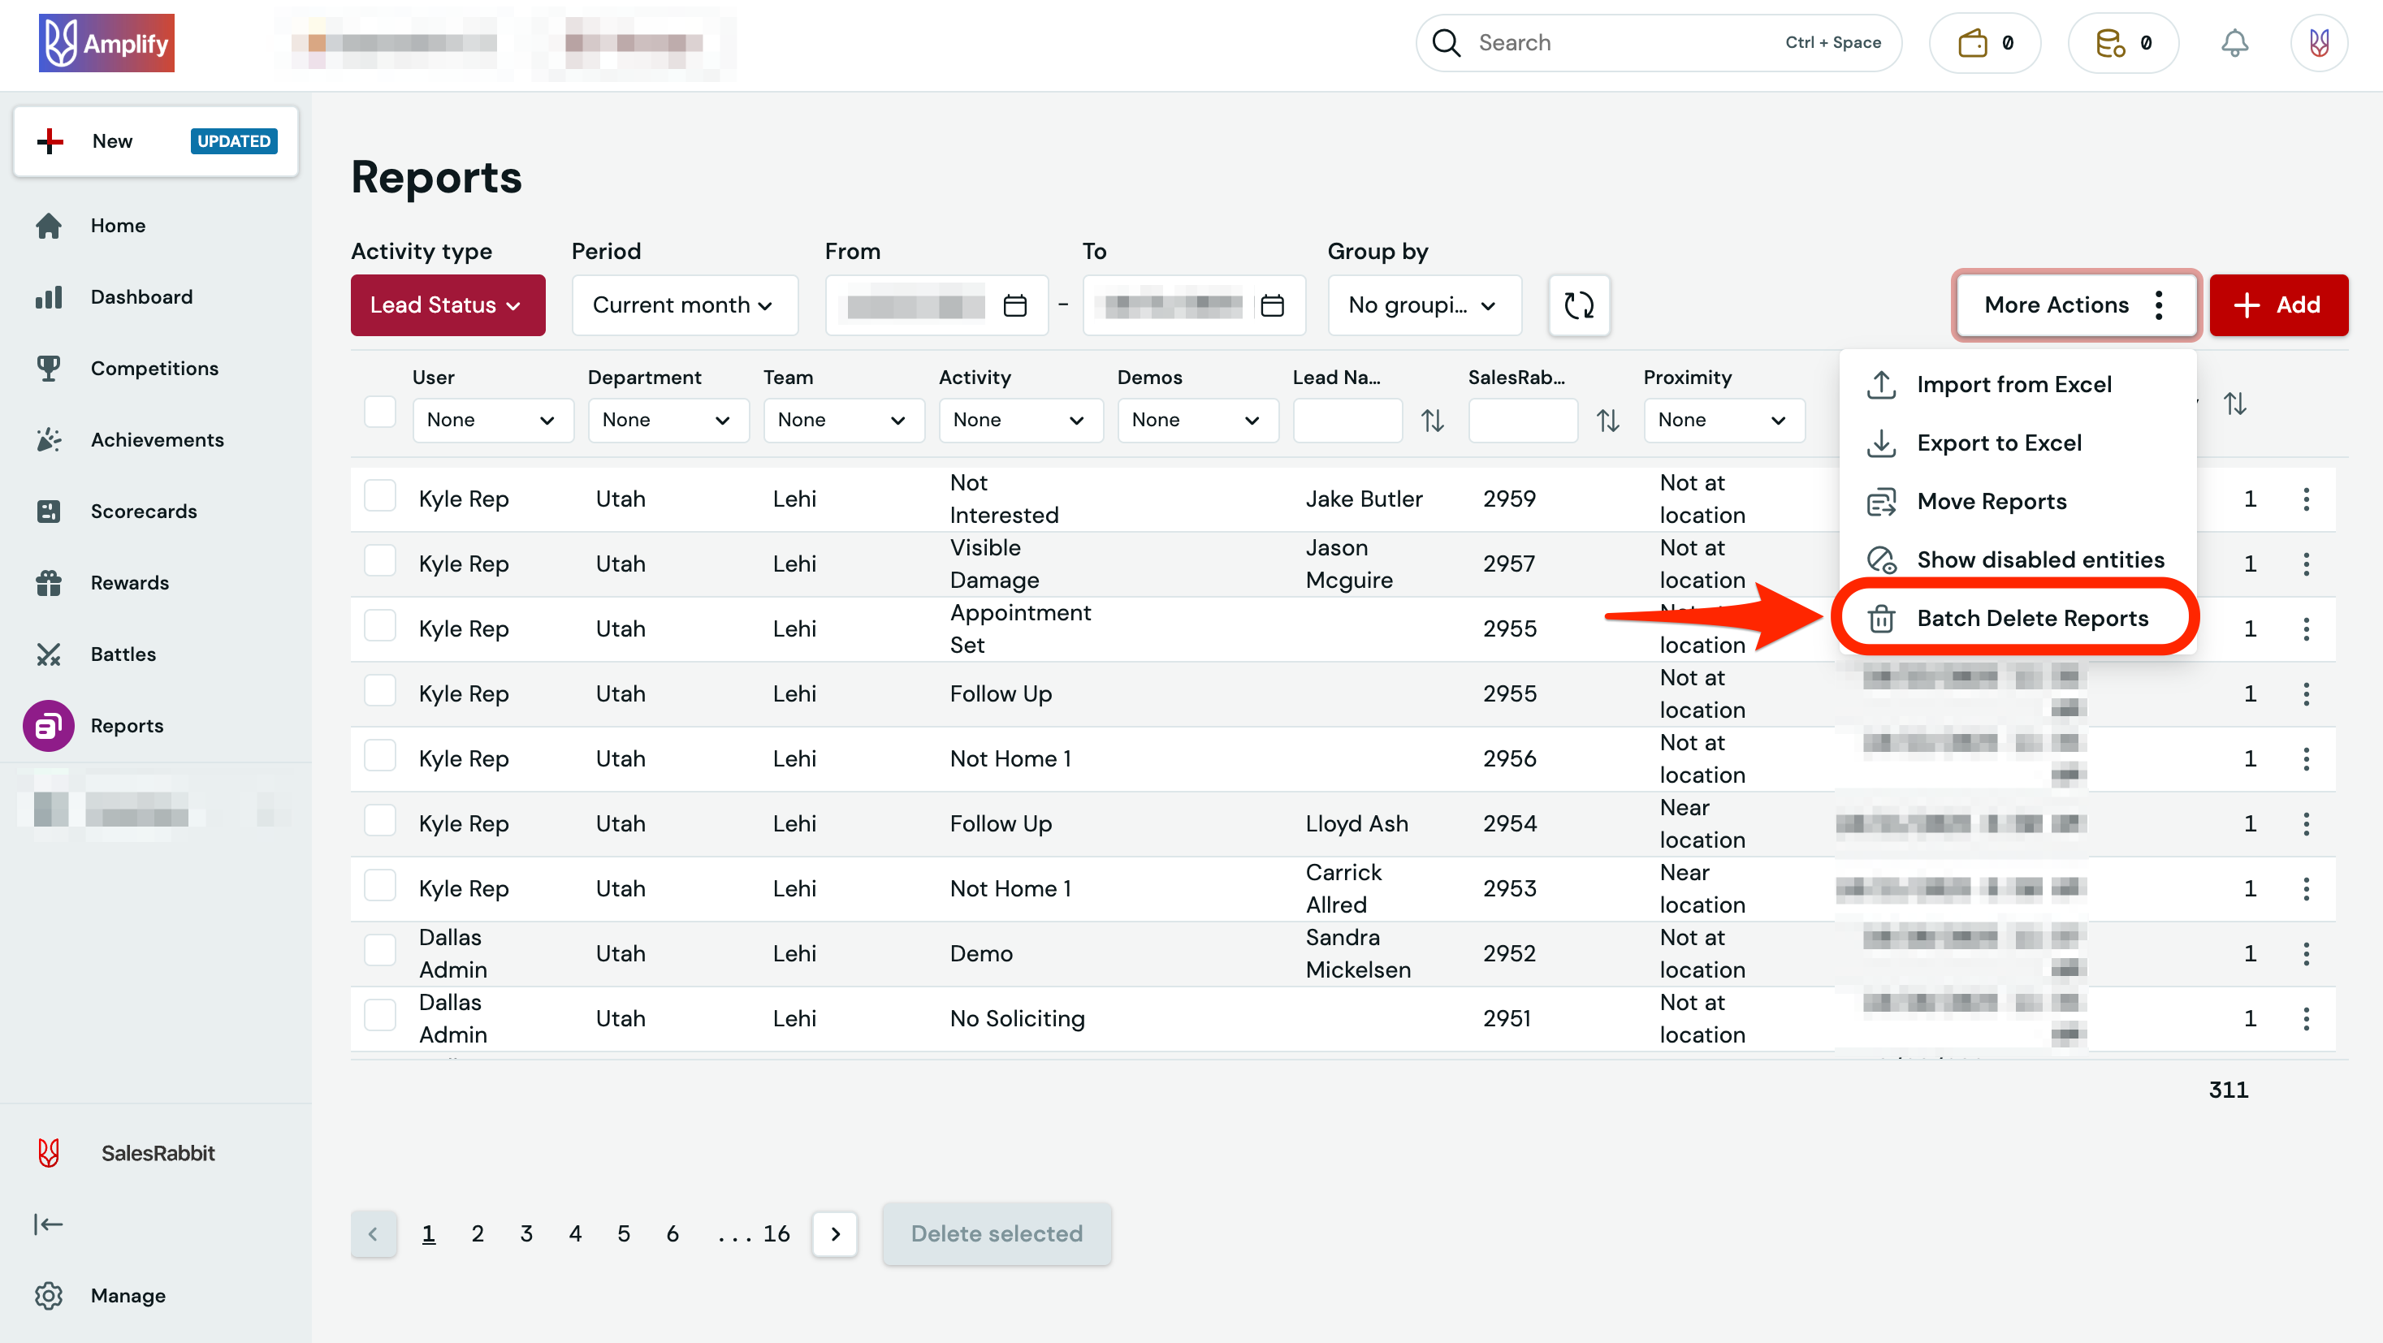This screenshot has height=1343, width=2383.
Task: Open the Dashboard section in sidebar
Action: (141, 296)
